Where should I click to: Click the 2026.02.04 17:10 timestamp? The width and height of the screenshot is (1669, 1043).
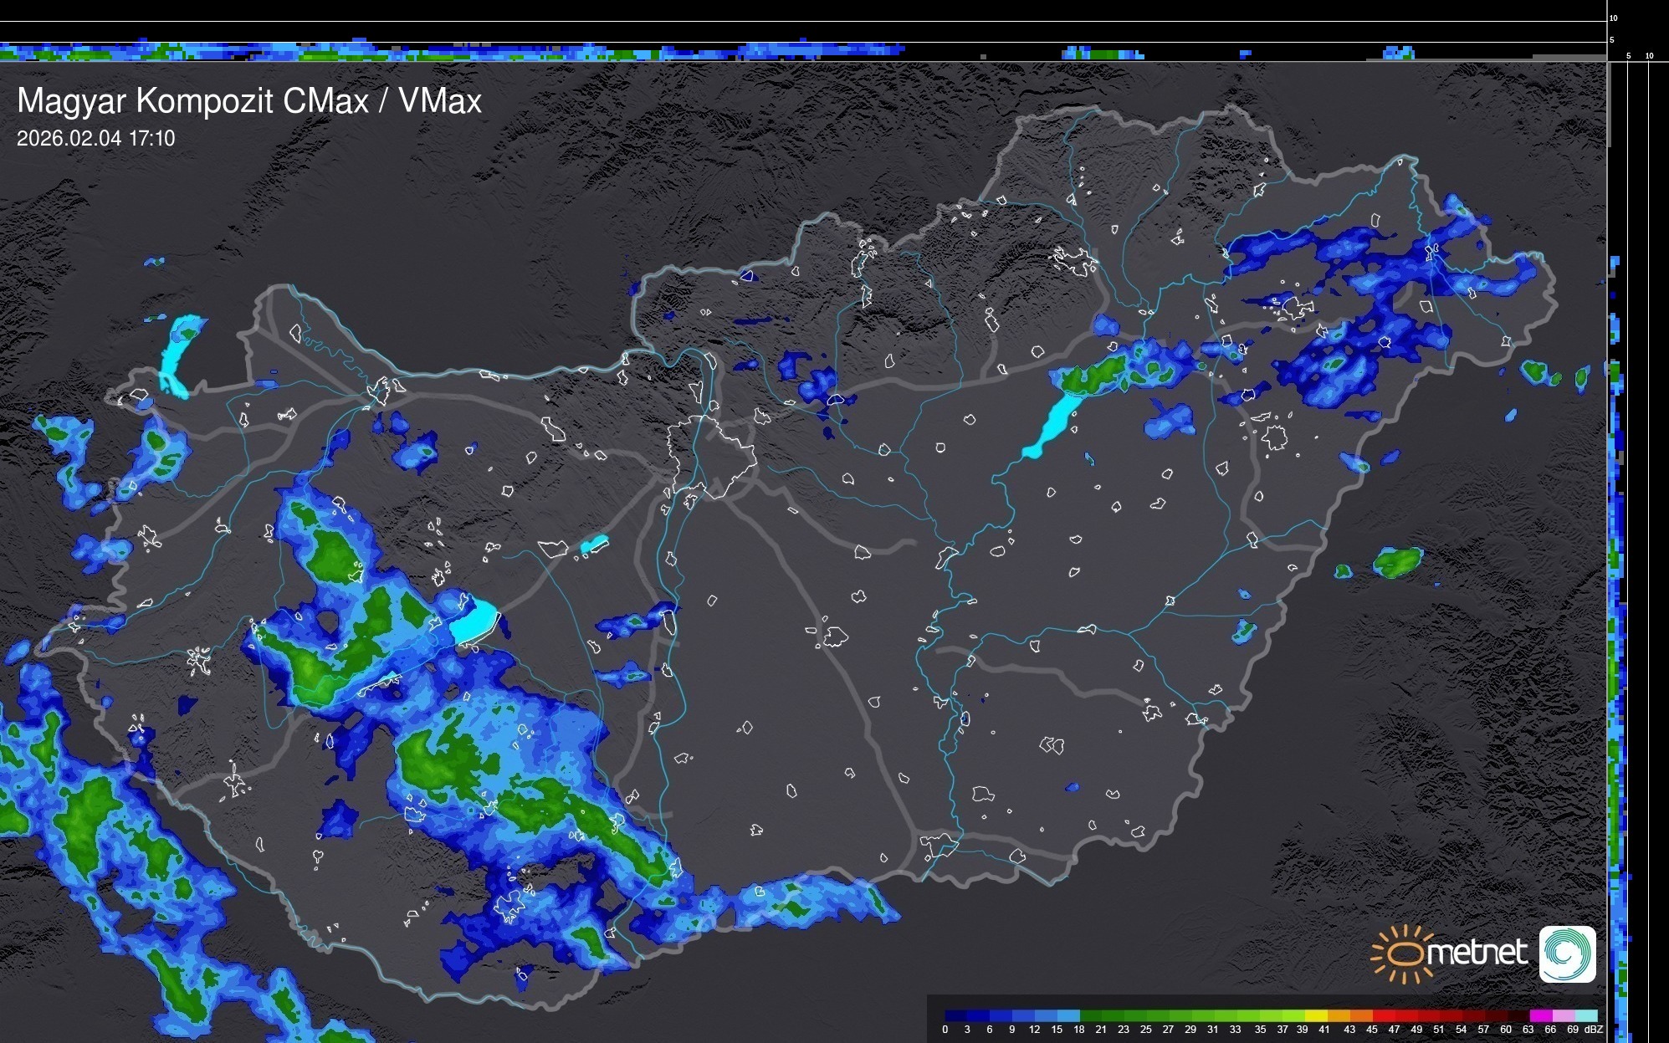(95, 139)
